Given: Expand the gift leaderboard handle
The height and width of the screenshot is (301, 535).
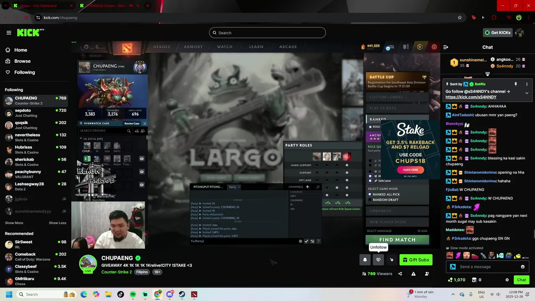Looking at the screenshot, I should click(487, 74).
